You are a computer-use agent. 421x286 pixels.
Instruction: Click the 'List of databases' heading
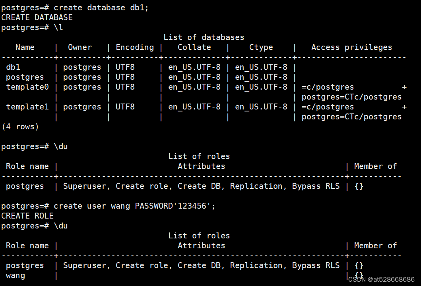tap(204, 38)
